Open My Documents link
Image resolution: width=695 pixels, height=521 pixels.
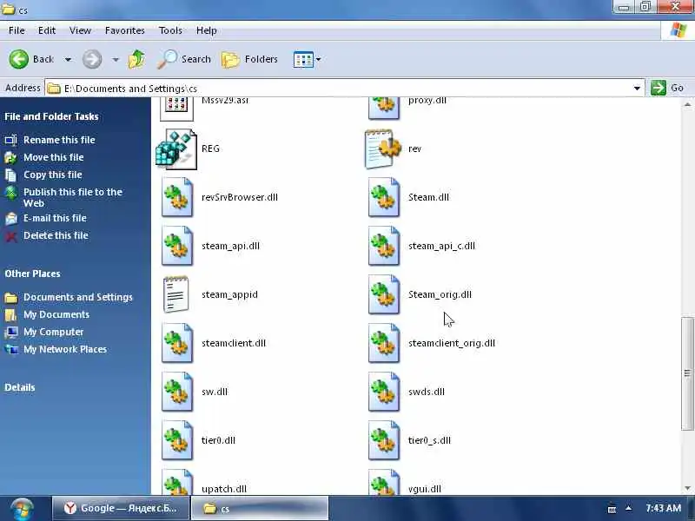click(x=56, y=314)
